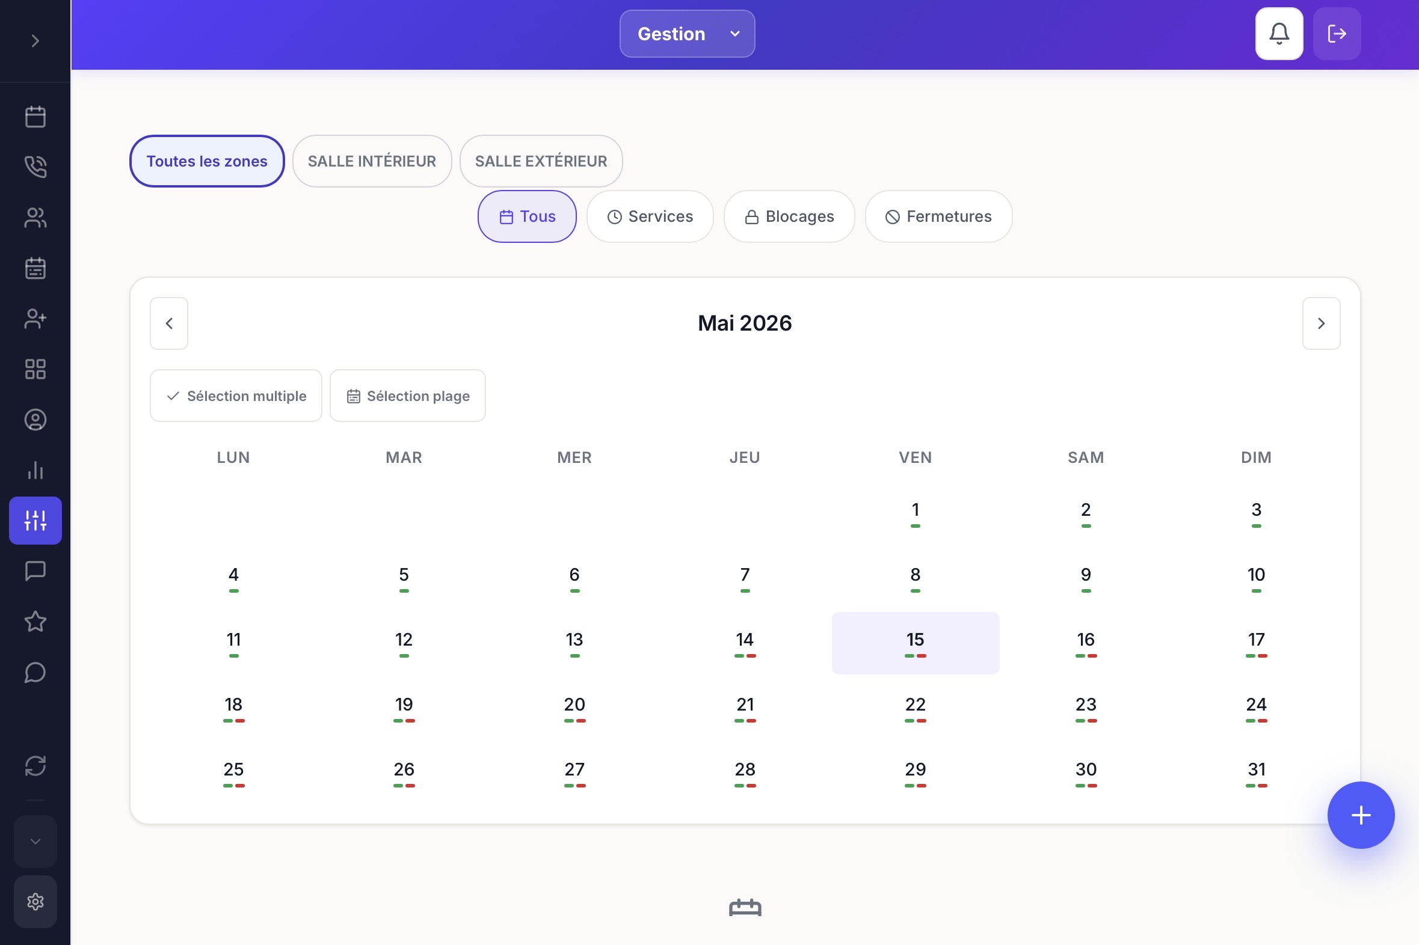
Task: Open the square message bubble icon
Action: pyautogui.click(x=35, y=570)
